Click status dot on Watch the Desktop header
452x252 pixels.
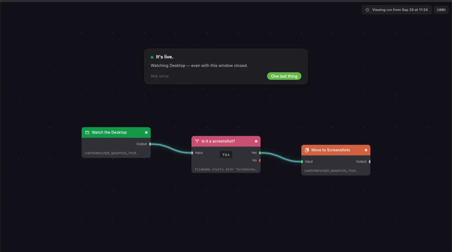pyautogui.click(x=146, y=133)
